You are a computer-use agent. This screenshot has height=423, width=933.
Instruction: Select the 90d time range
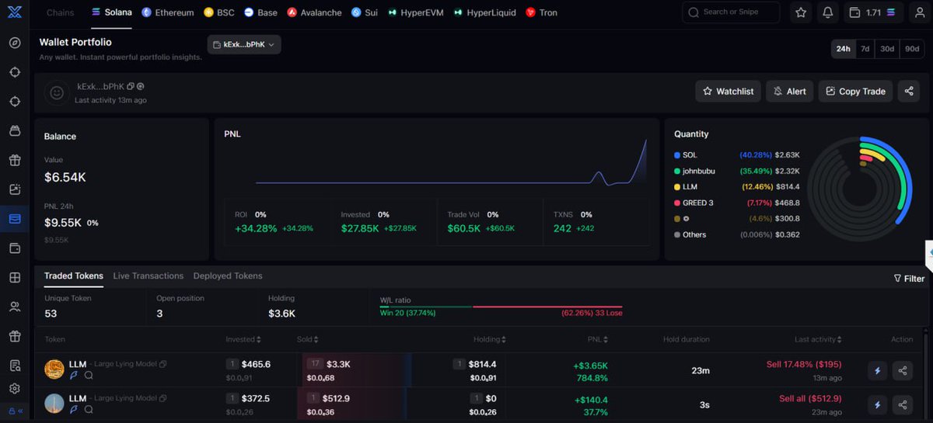coord(911,48)
